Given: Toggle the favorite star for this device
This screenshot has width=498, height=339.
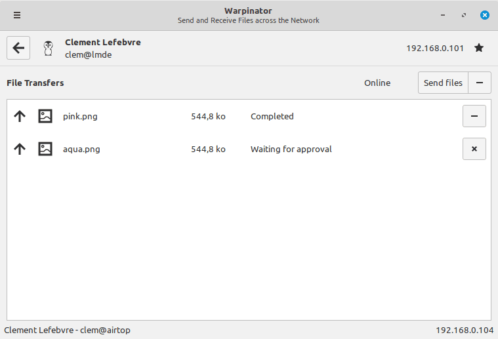Looking at the screenshot, I should point(479,48).
